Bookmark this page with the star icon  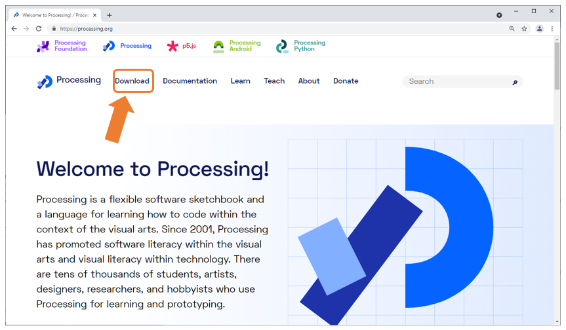click(x=524, y=28)
